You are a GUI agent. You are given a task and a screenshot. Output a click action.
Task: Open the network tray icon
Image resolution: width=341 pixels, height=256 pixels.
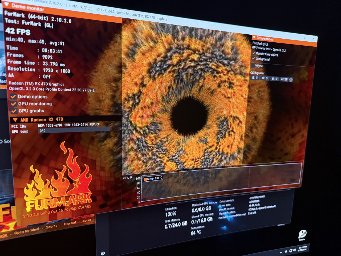(x=291, y=250)
